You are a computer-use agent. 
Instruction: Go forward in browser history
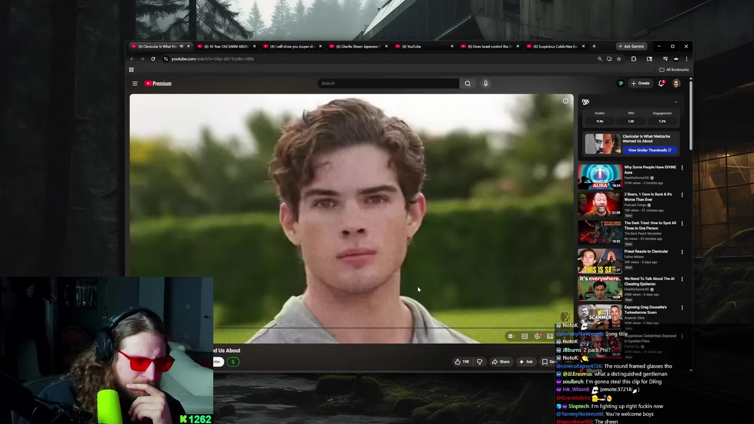(142, 59)
